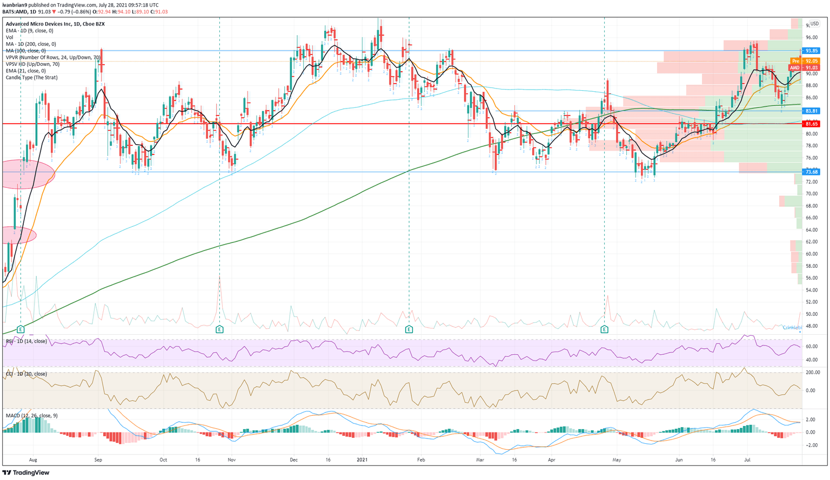Click the ivanbrian9 author name

point(15,5)
